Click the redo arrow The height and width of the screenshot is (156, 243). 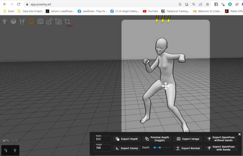coord(15,141)
